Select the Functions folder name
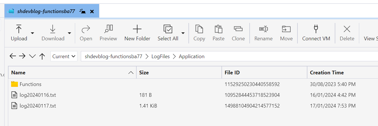This screenshot has width=378, height=126. tap(30, 84)
